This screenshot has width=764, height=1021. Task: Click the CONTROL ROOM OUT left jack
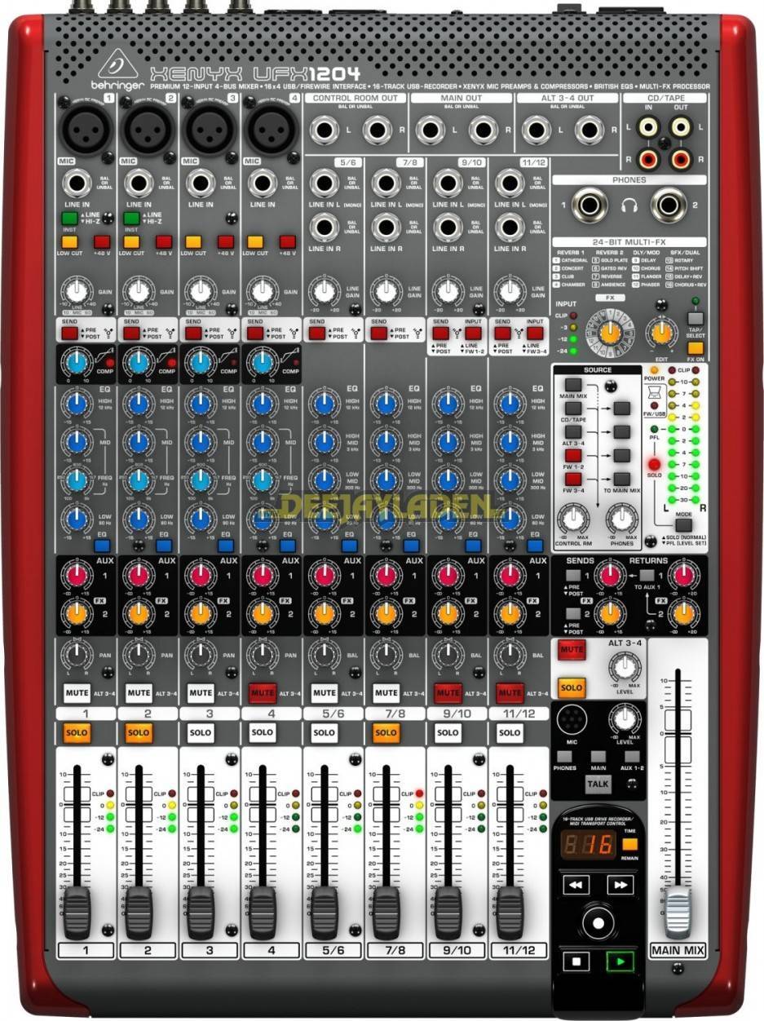tap(325, 129)
